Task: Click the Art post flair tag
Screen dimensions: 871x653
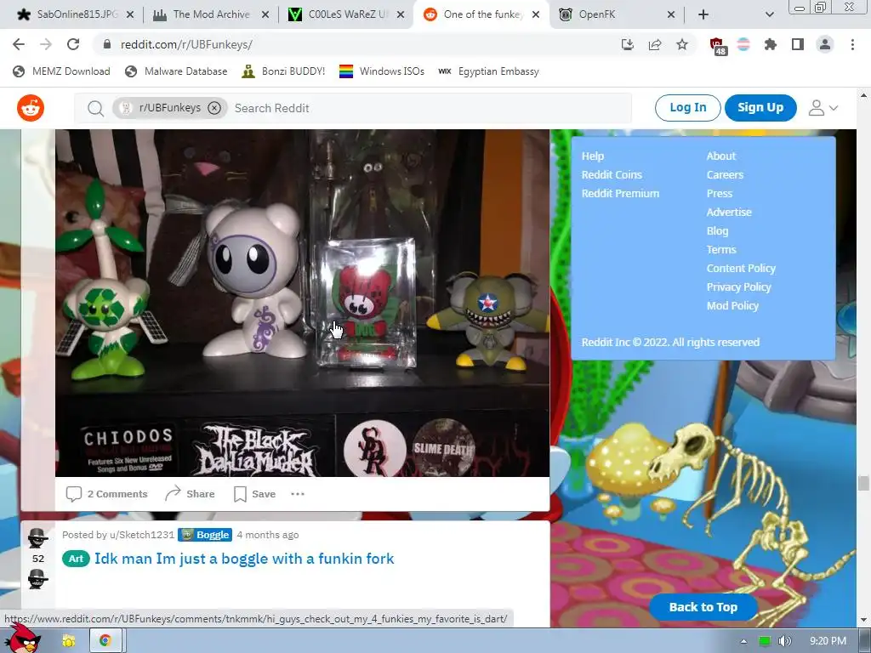Action: click(x=76, y=559)
